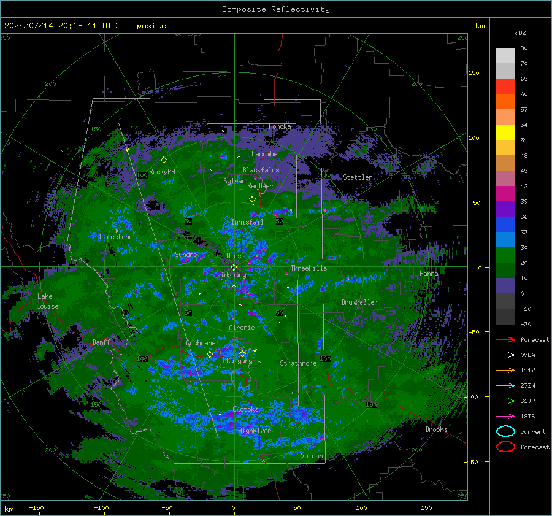Image resolution: width=552 pixels, height=516 pixels.
Task: Click the Calgary city label
Action: point(239,361)
